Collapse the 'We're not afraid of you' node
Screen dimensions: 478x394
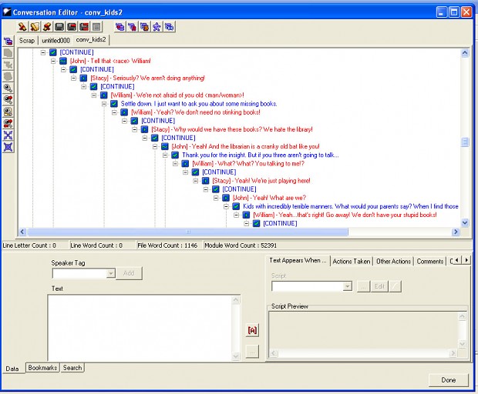94,95
